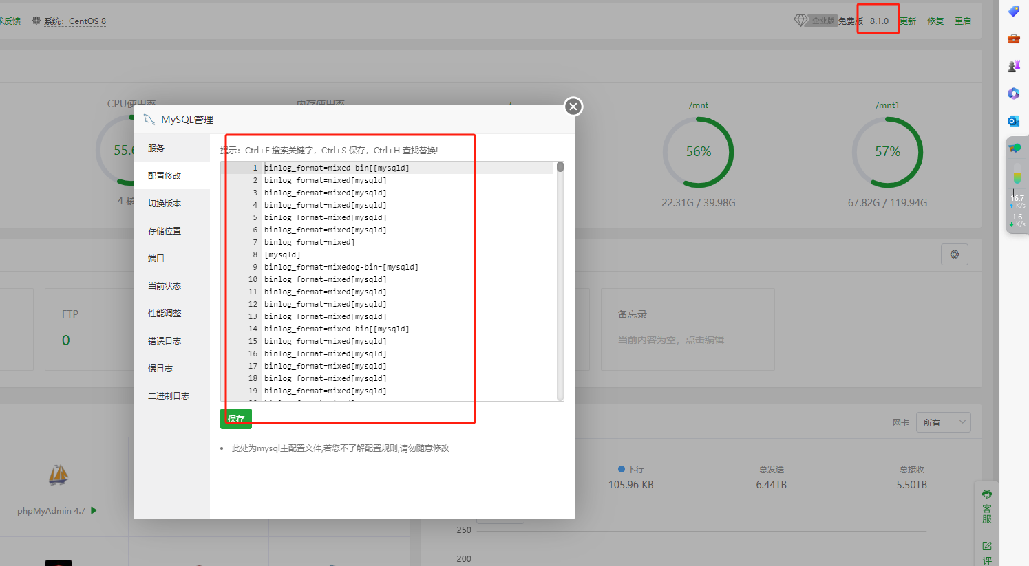Click the 企业版 diamond badge
The width and height of the screenshot is (1029, 566).
click(815, 21)
